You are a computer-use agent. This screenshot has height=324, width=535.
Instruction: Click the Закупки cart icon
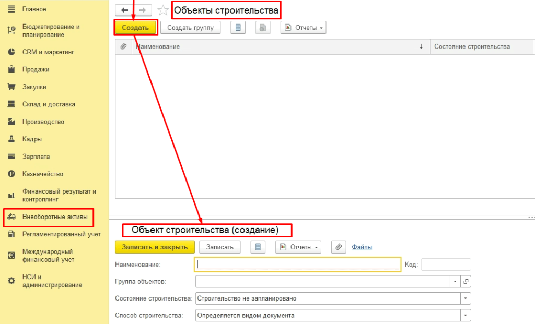click(11, 87)
